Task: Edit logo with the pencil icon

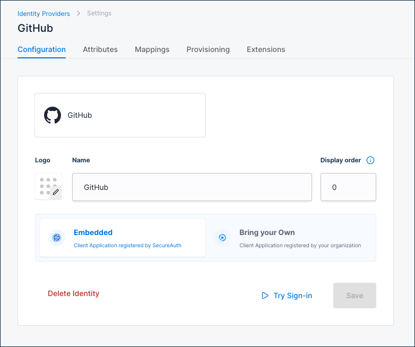Action: 56,193
